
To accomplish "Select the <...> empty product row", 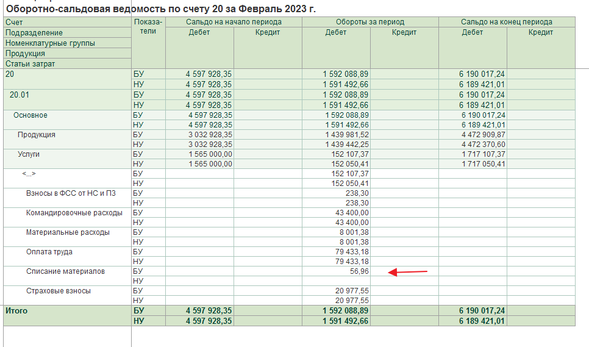I will (29, 174).
